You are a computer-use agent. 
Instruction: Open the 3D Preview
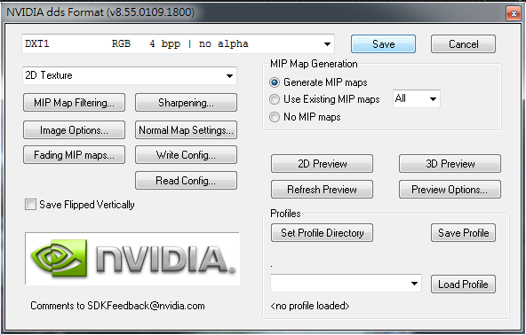[x=450, y=164]
